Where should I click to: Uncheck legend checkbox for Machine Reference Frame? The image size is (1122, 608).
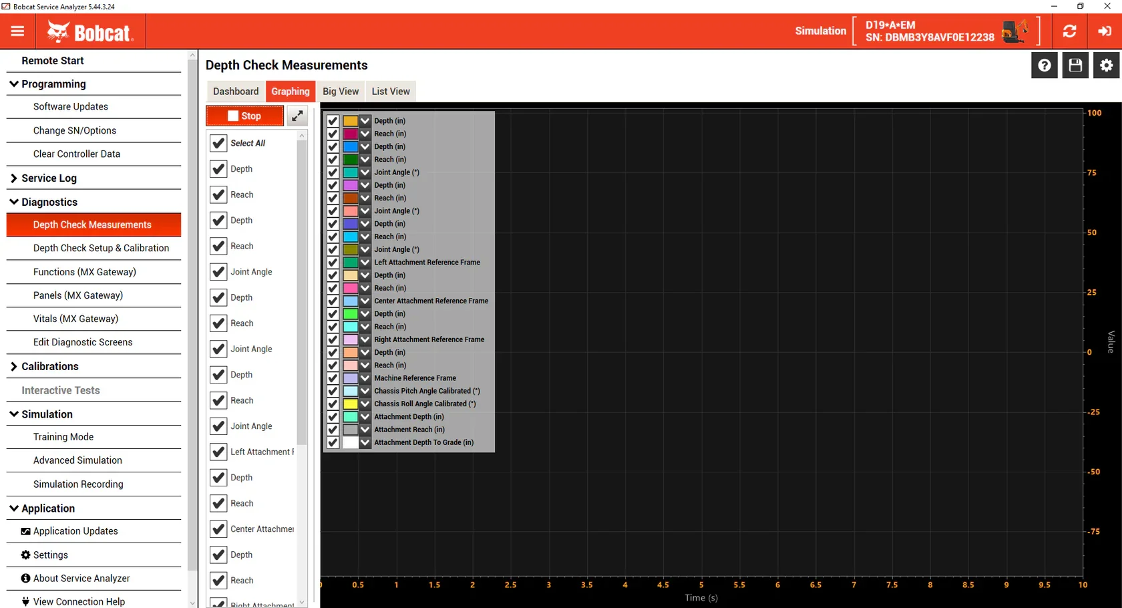click(333, 378)
